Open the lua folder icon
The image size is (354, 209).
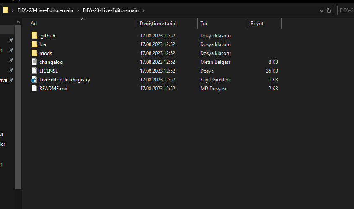tap(34, 44)
